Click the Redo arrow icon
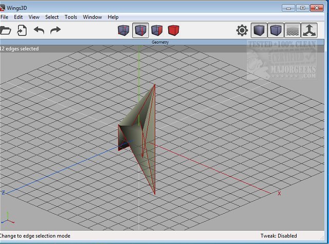 click(x=56, y=30)
